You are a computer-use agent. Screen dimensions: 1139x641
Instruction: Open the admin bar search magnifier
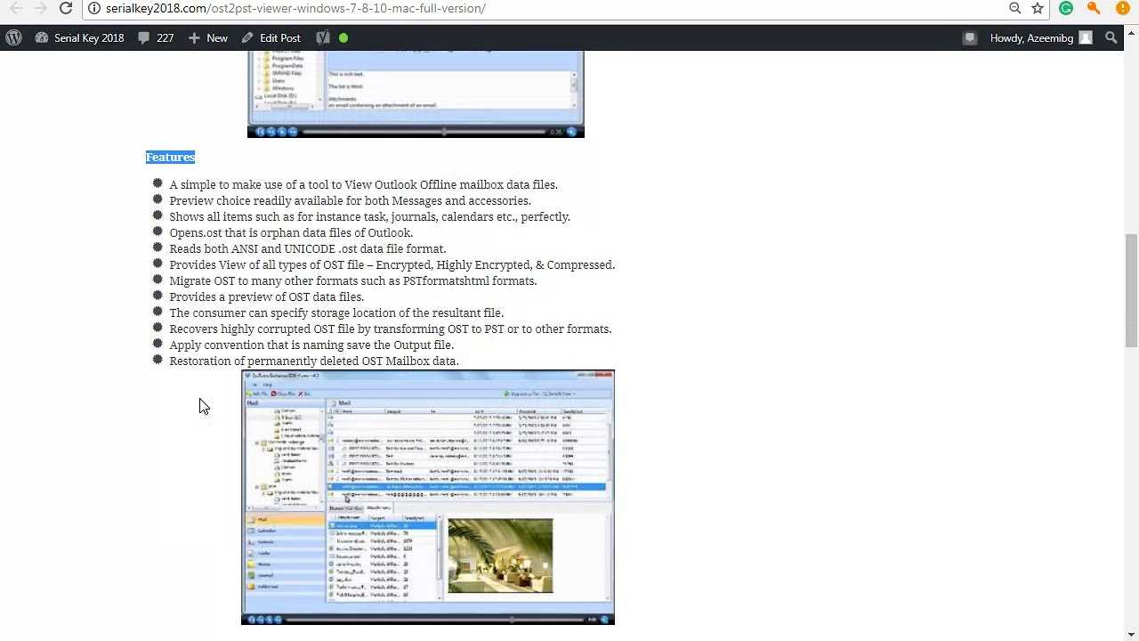pyautogui.click(x=1111, y=38)
